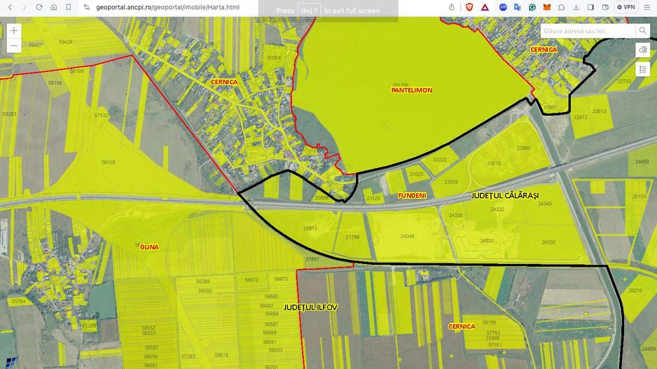Open the basemap gallery tool

(x=642, y=50)
